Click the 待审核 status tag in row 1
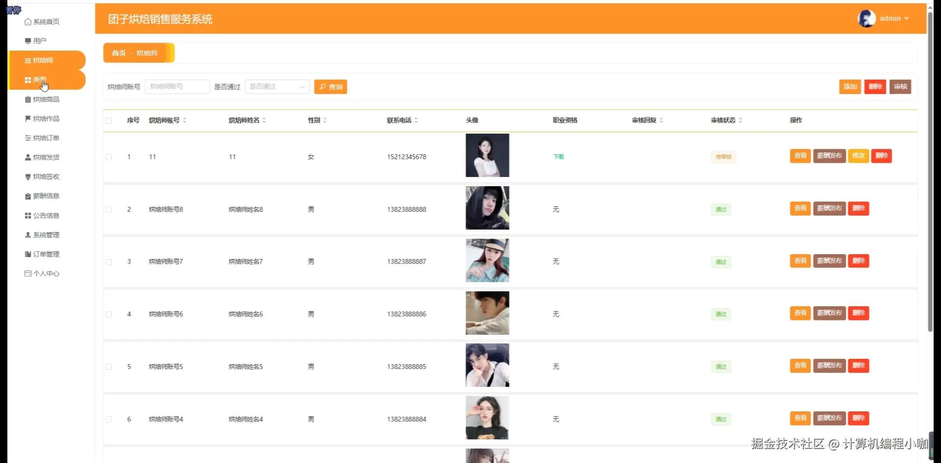The image size is (941, 463). point(724,157)
